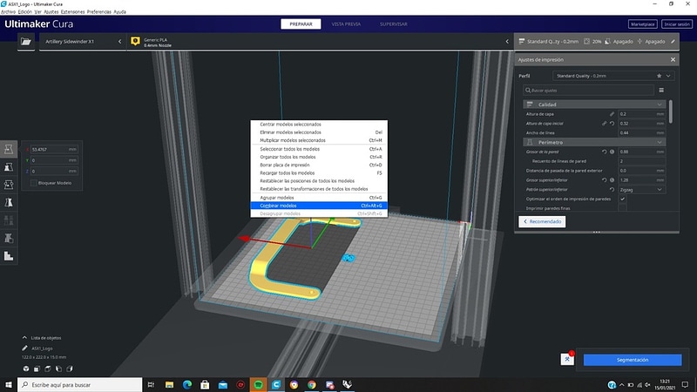Collapse the Generic PLA material panel arrow
This screenshot has height=392, width=697.
tap(507, 41)
